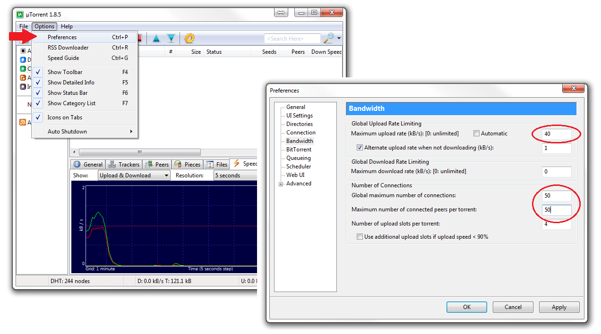Enable the Automatic upload rate checkbox
Screen dimensions: 601x334
click(476, 134)
